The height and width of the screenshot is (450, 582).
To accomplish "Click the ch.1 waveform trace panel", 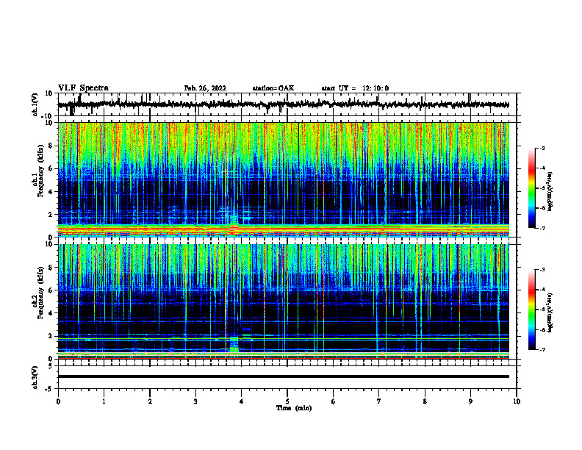I will coord(287,104).
